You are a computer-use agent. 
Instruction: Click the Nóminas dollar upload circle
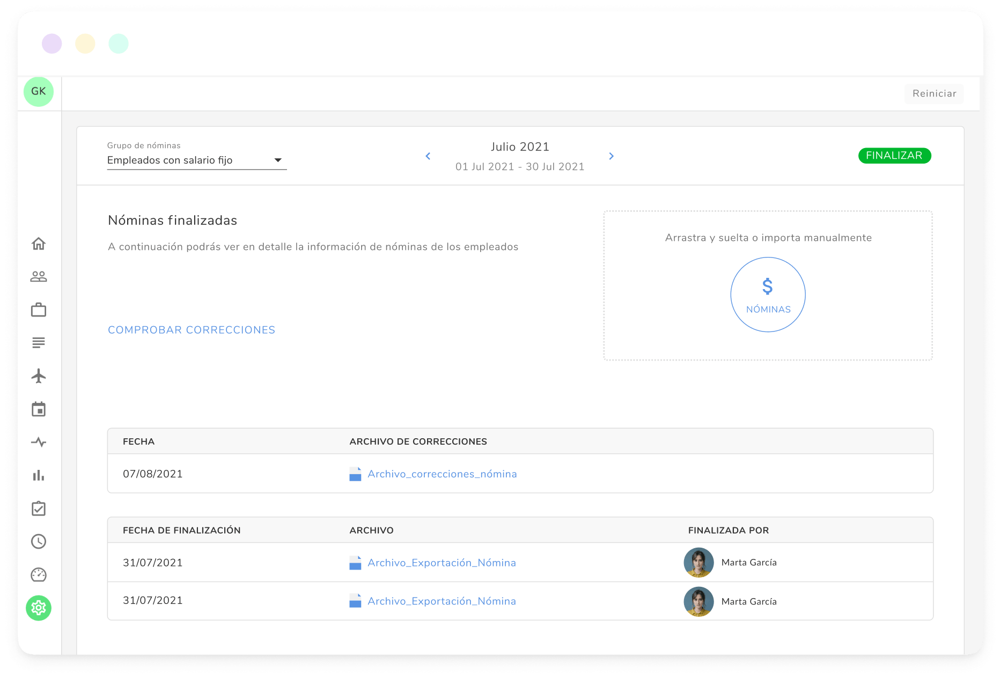coord(768,294)
